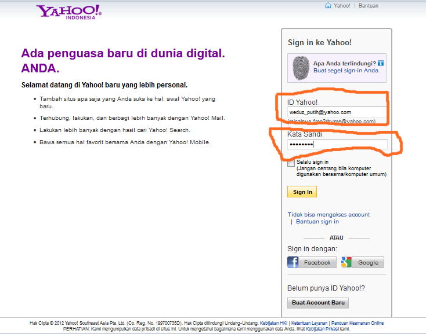The width and height of the screenshot is (426, 334).
Task: Click the Yahoo! Indonesia logo
Action: point(69,12)
